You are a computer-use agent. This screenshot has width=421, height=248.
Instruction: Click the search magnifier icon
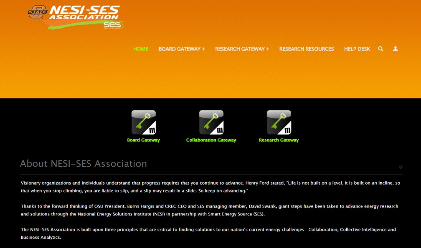380,49
